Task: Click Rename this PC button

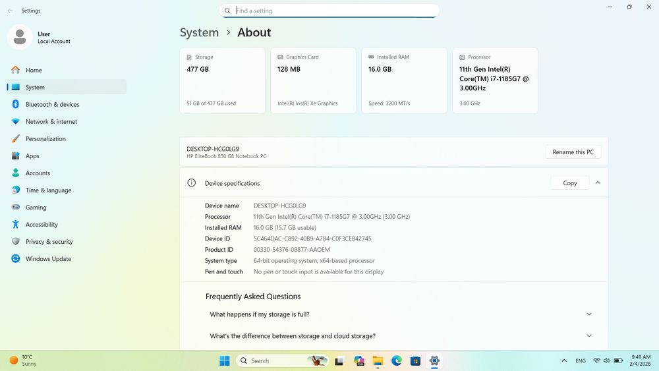Action: click(573, 152)
